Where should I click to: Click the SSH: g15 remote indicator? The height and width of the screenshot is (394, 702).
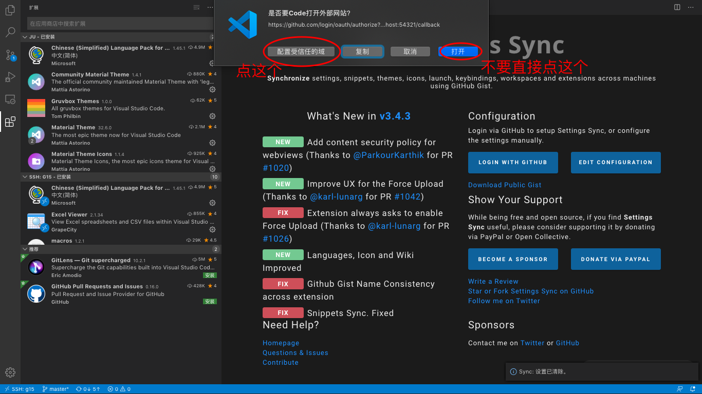point(20,389)
